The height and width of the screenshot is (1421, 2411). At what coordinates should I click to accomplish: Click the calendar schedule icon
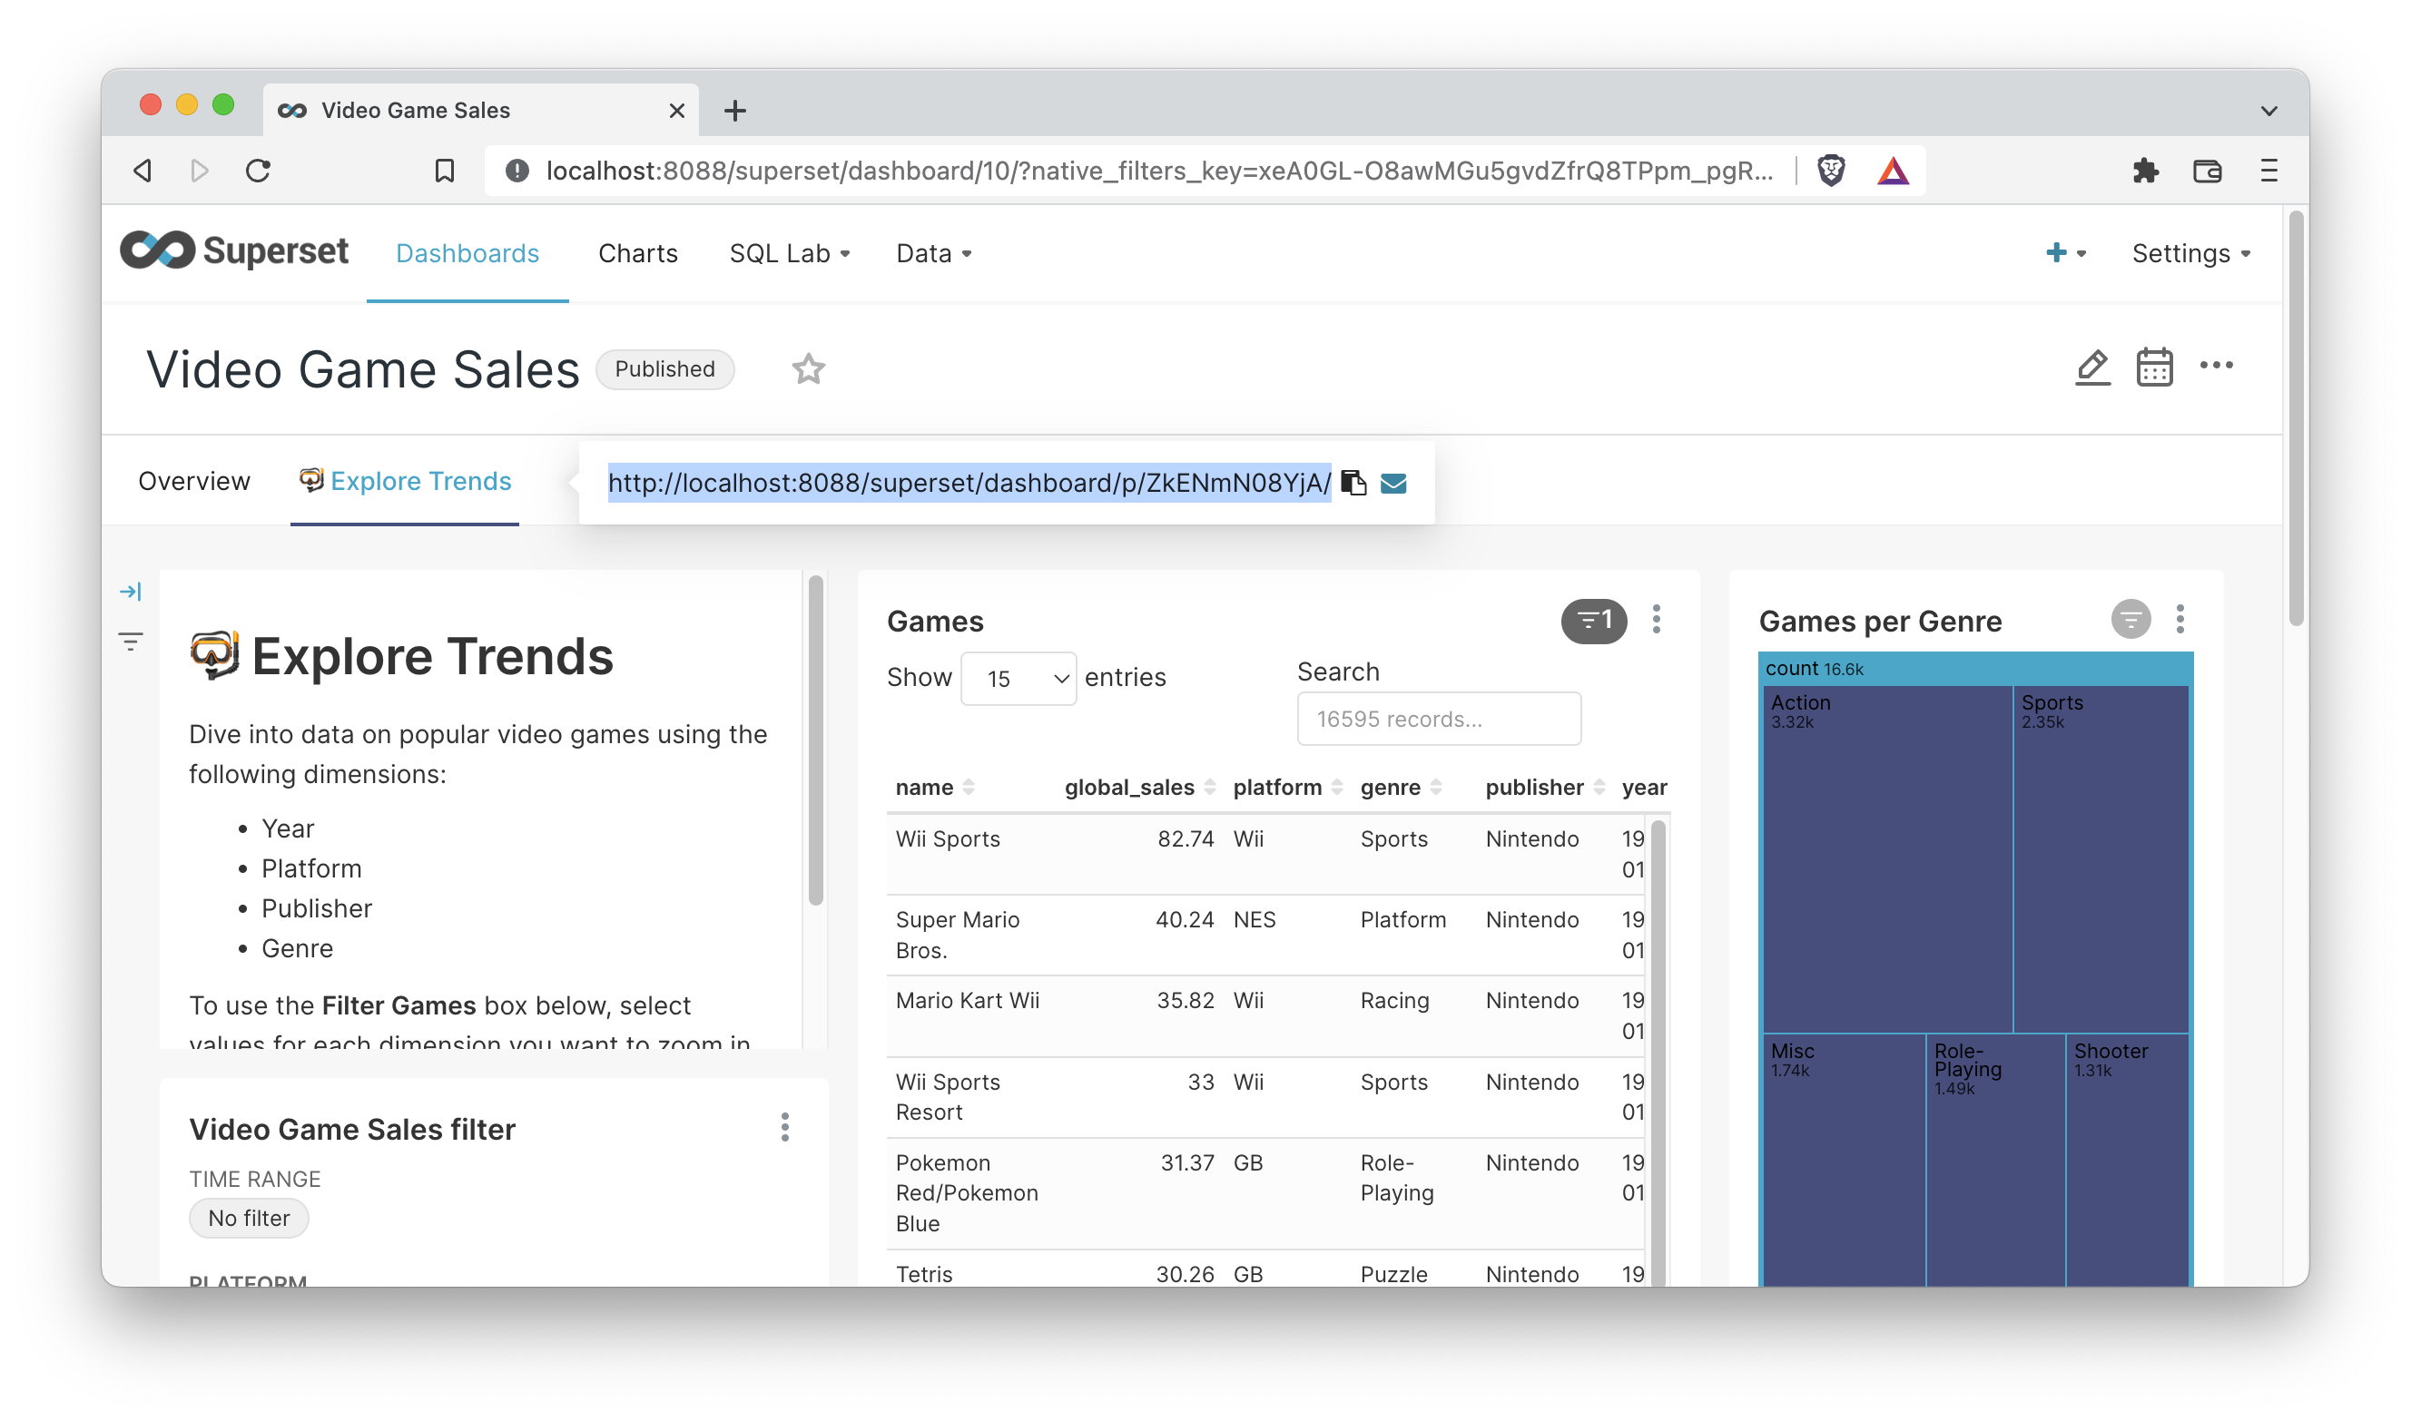[2155, 367]
